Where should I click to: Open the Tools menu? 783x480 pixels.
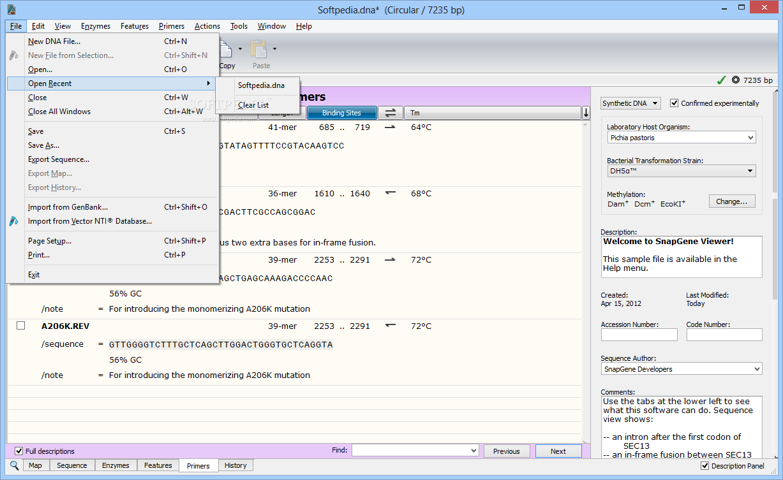pos(239,26)
